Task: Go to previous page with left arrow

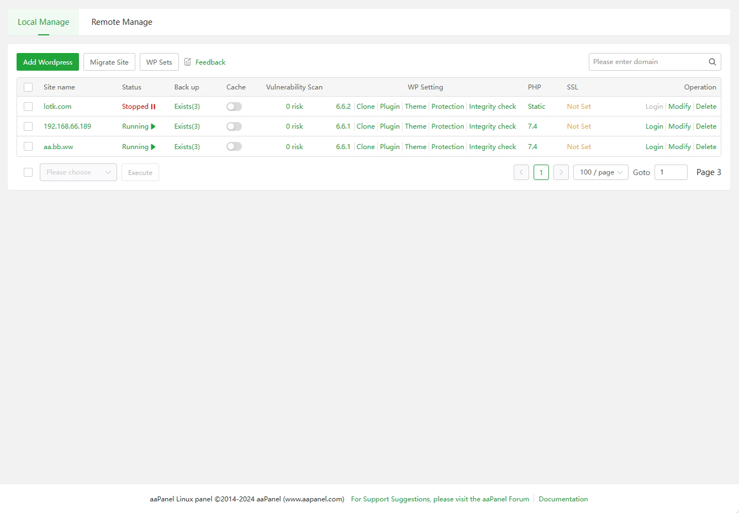Action: click(521, 172)
